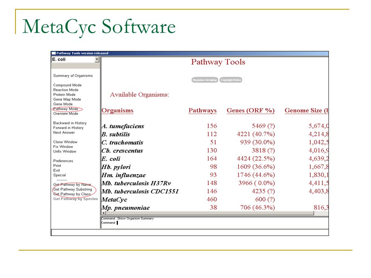Click the scroll-left arrow of horizontal scrollbar

point(104,213)
